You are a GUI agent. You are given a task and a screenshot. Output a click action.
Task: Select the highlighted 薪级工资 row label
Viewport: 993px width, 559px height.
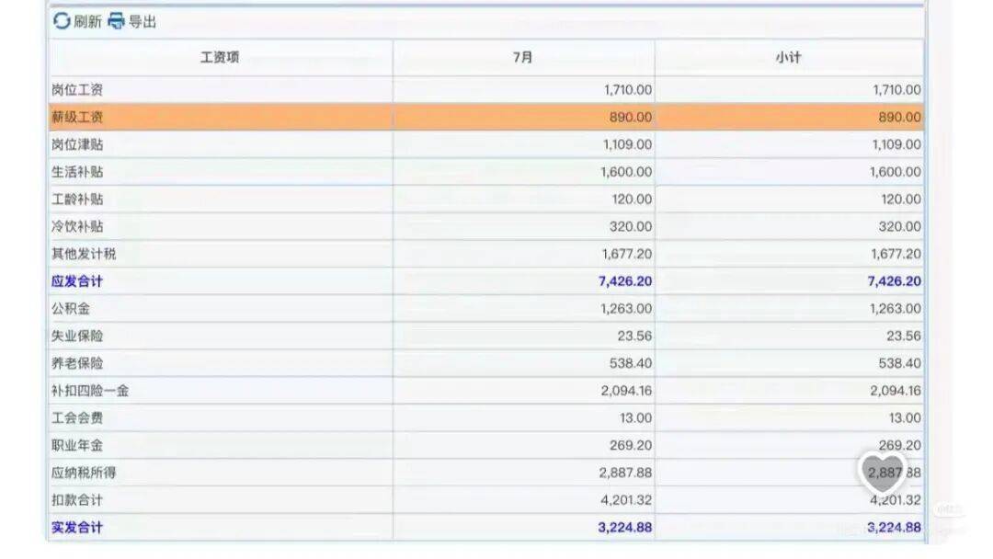click(77, 117)
